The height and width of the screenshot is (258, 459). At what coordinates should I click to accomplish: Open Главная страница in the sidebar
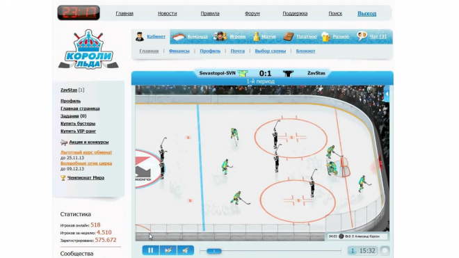click(80, 108)
